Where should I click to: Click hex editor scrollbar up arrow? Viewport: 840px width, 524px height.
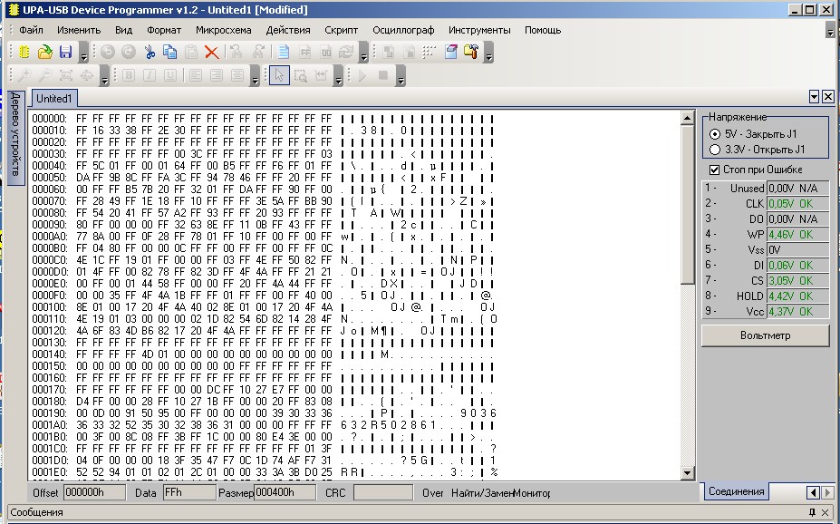688,118
